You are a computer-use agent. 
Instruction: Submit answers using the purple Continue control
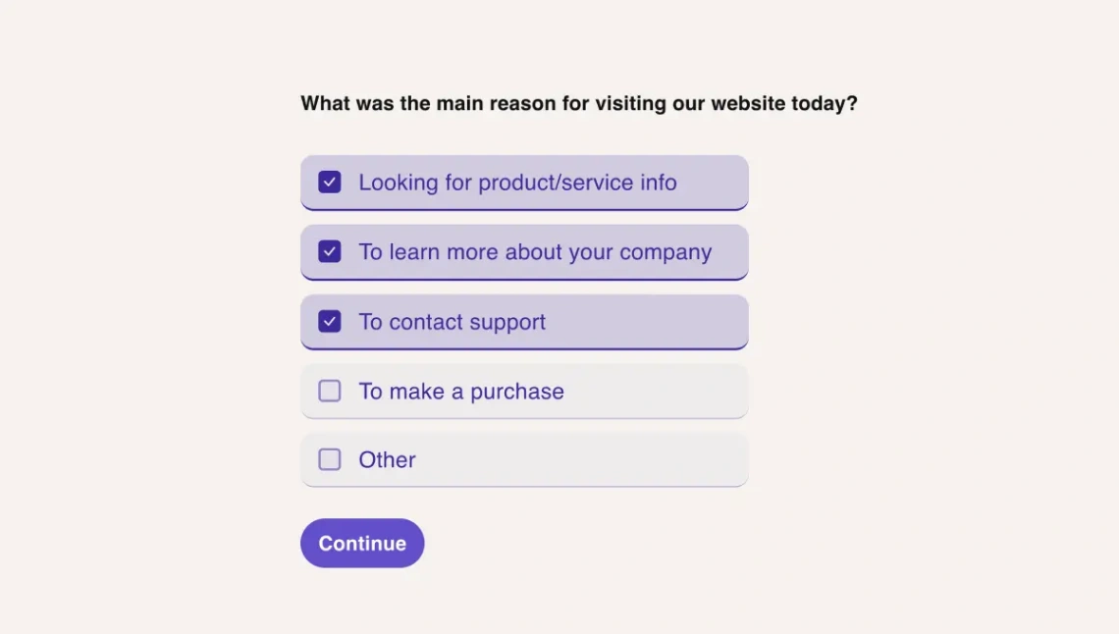[362, 543]
